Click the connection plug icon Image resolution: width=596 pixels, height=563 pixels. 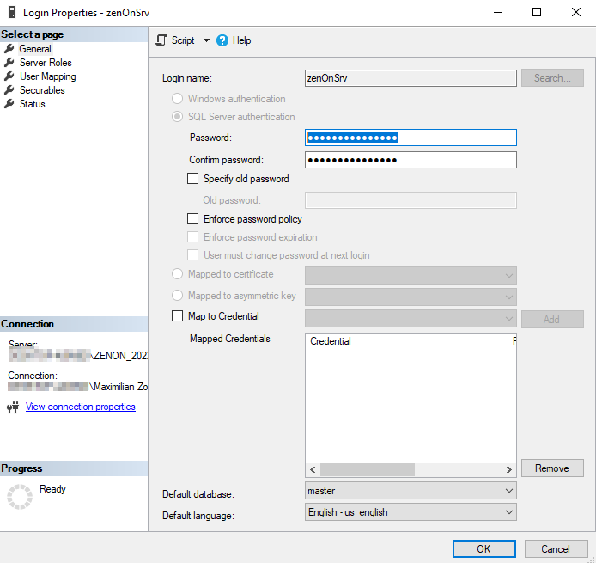pos(13,407)
